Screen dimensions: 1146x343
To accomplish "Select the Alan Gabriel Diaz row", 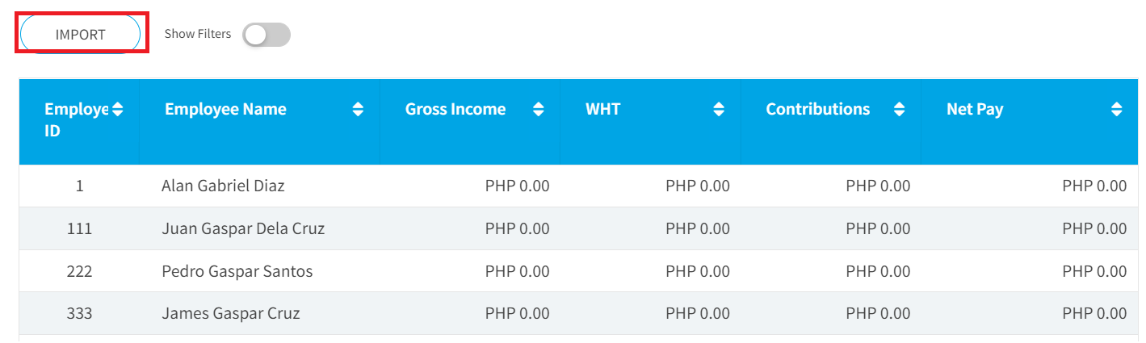I will [x=573, y=186].
